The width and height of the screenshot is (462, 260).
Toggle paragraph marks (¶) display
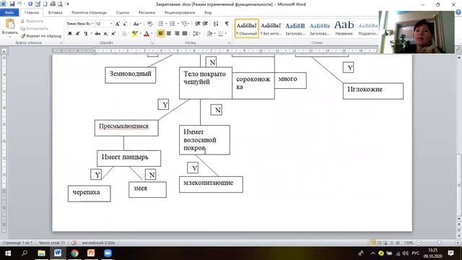tap(227, 24)
